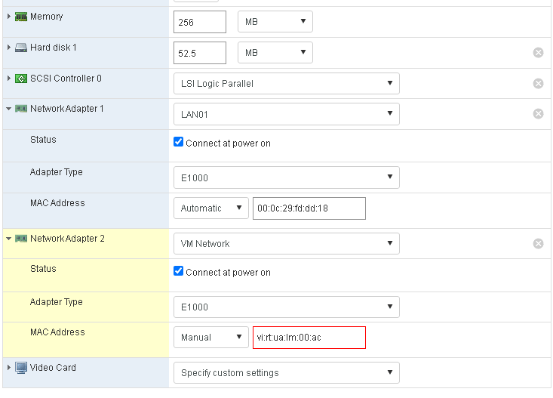Click the Hard disk 1 drive icon
This screenshot has height=398, width=553.
[x=21, y=48]
